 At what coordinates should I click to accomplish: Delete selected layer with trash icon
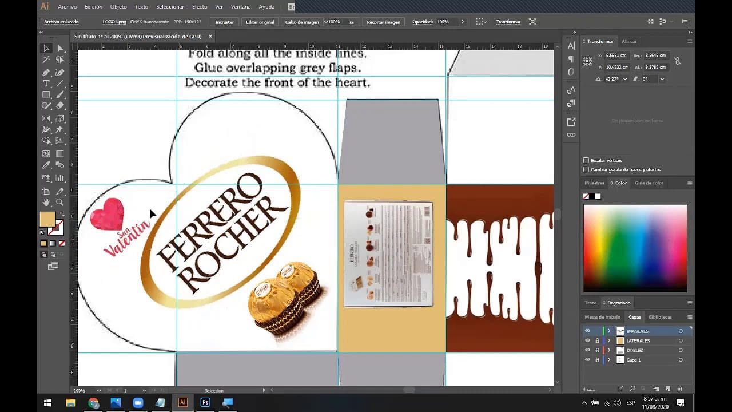679,389
